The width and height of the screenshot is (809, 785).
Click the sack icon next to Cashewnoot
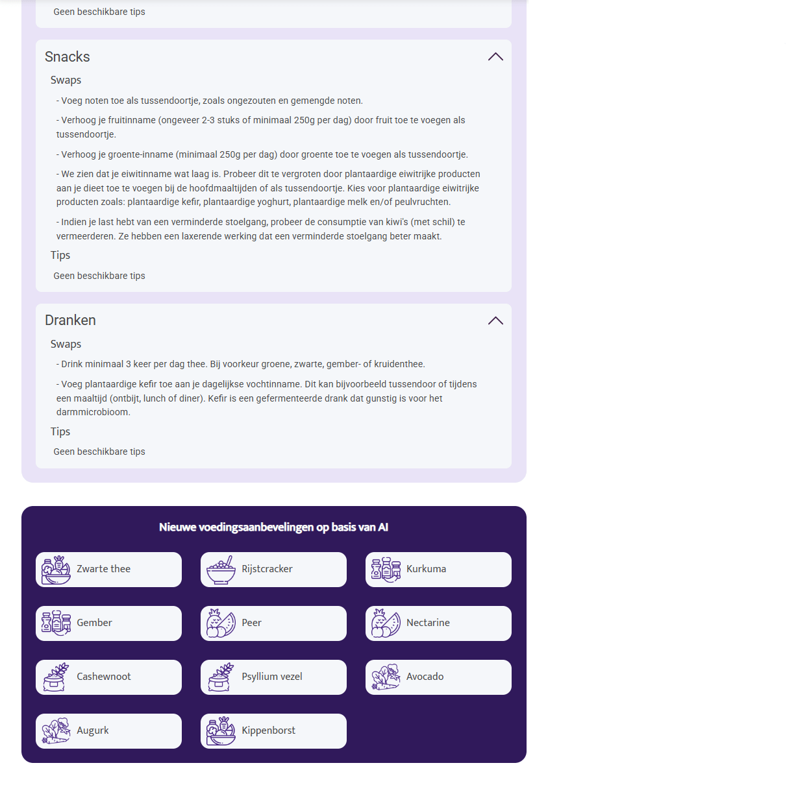pyautogui.click(x=55, y=677)
